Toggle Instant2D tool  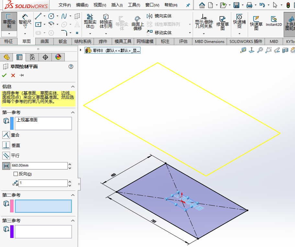(274, 21)
